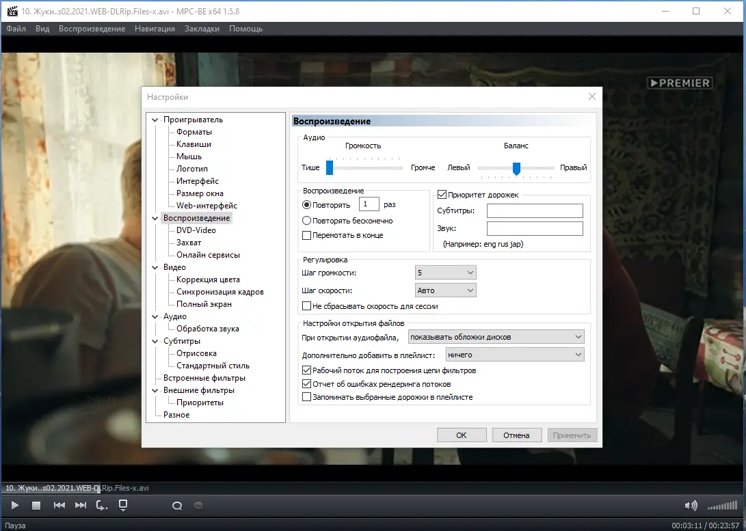Adjust the player volume bar

point(722,506)
